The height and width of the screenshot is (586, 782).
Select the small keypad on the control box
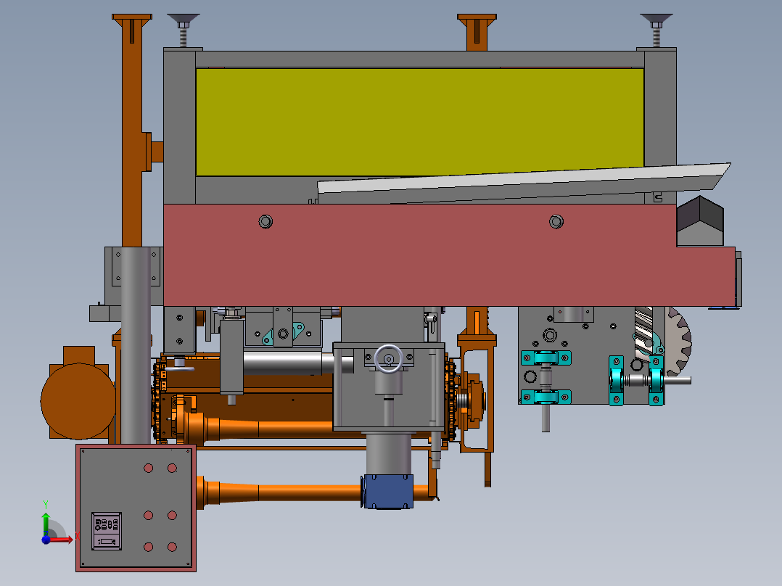[106, 531]
